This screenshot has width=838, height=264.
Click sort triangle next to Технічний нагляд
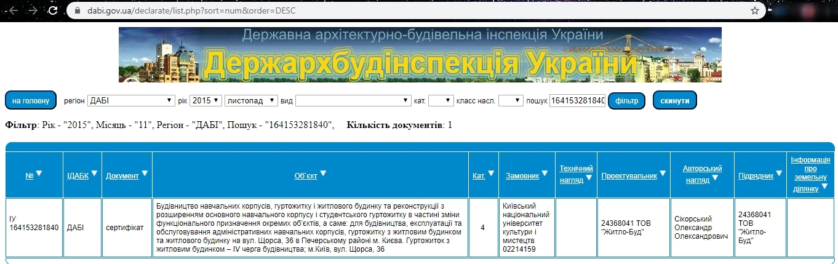click(x=589, y=178)
